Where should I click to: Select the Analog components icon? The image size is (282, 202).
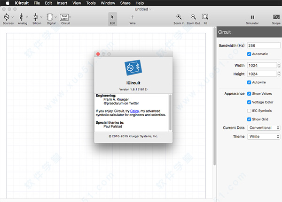[x=21, y=17]
